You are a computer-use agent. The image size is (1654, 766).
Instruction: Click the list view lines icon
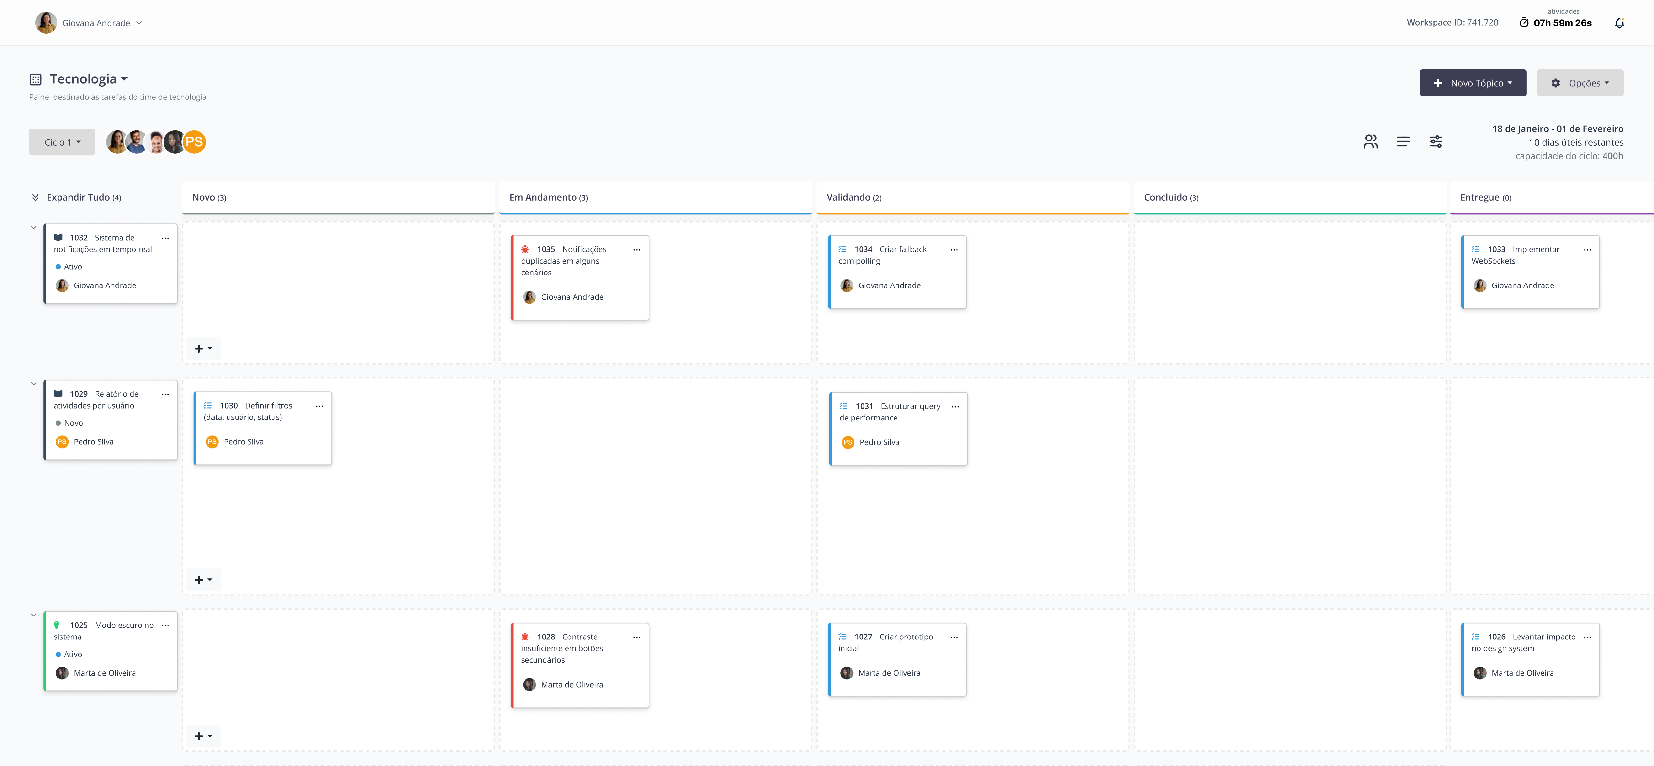[x=1403, y=142]
